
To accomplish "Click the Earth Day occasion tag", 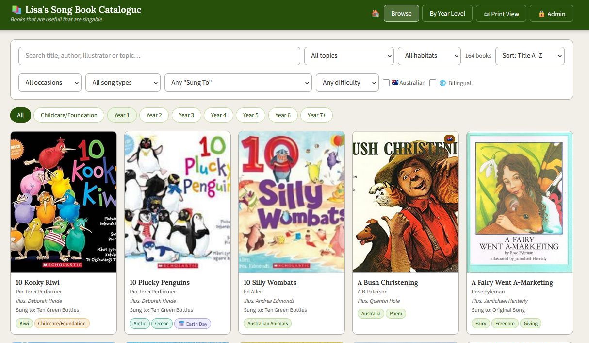I will (x=193, y=324).
